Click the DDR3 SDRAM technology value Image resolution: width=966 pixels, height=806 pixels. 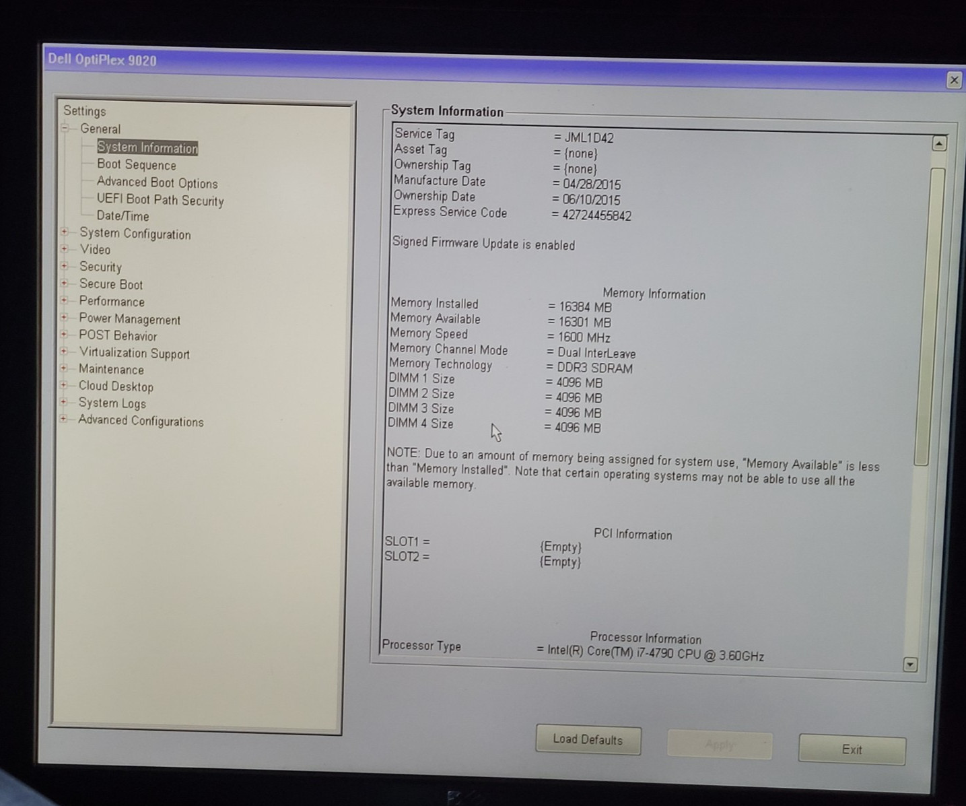(x=594, y=368)
